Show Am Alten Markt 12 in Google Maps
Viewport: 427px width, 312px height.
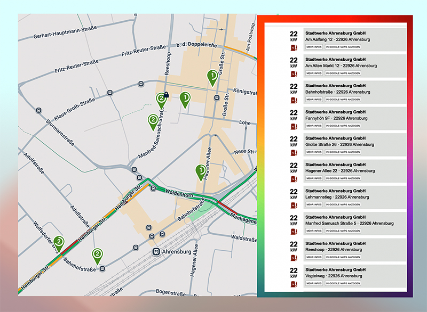[x=343, y=73]
